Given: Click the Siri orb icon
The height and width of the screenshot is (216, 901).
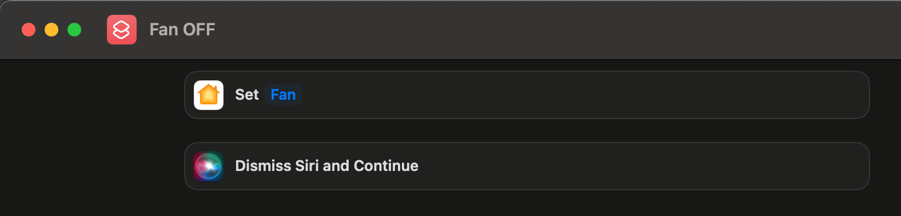Looking at the screenshot, I should (x=209, y=166).
